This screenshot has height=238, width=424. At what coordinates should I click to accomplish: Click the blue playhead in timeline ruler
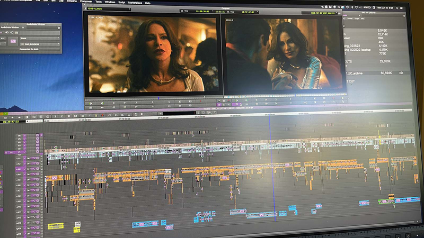[x=269, y=115]
